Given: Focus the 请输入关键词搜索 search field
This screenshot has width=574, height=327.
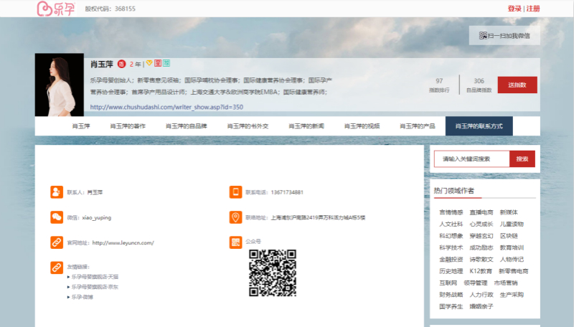Looking at the screenshot, I should point(471,159).
